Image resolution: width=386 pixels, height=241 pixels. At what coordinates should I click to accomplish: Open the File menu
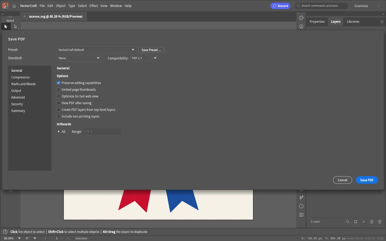tap(42, 6)
